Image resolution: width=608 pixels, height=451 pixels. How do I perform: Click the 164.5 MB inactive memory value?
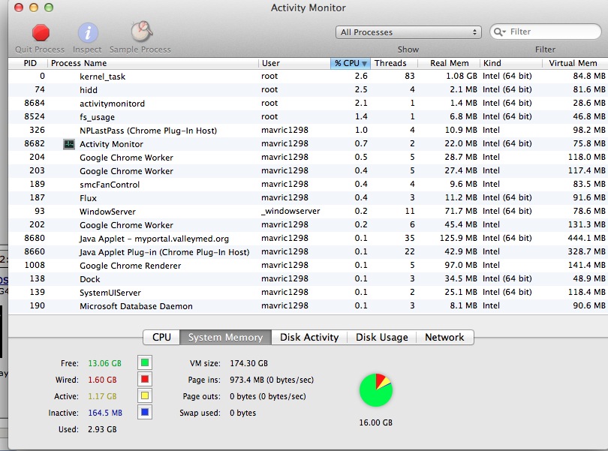105,413
